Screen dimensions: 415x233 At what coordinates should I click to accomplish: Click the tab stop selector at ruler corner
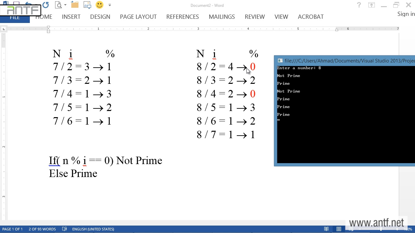pos(4,29)
